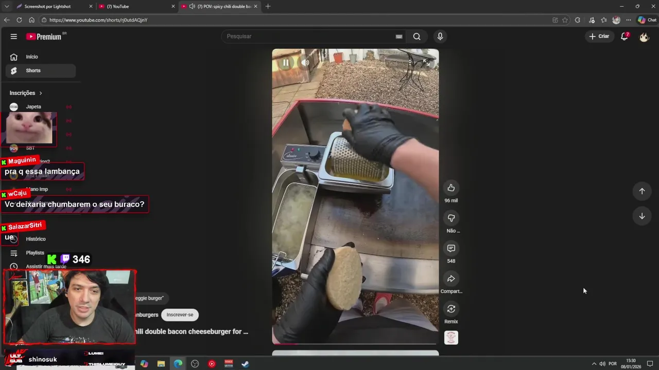Image resolution: width=659 pixels, height=370 pixels.
Task: Open the favorites list icon
Action: 604,20
